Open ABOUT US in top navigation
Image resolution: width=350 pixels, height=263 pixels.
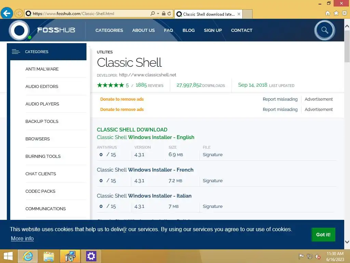[x=143, y=30]
